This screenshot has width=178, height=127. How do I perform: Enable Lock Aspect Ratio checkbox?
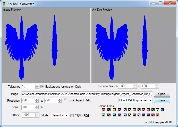click(x=65, y=100)
